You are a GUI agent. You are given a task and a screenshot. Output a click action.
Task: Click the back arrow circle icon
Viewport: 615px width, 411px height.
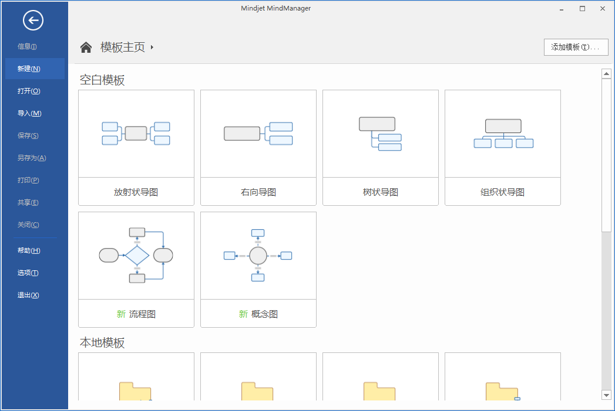click(x=33, y=20)
